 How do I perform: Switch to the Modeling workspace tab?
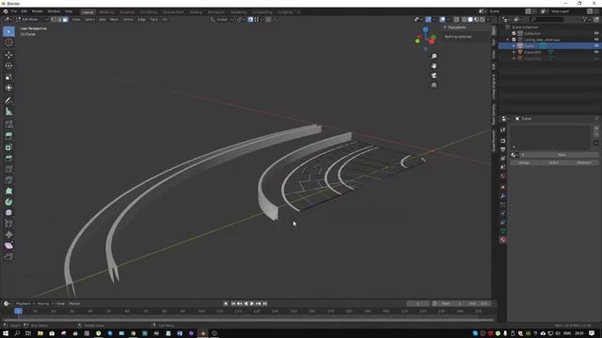click(106, 12)
